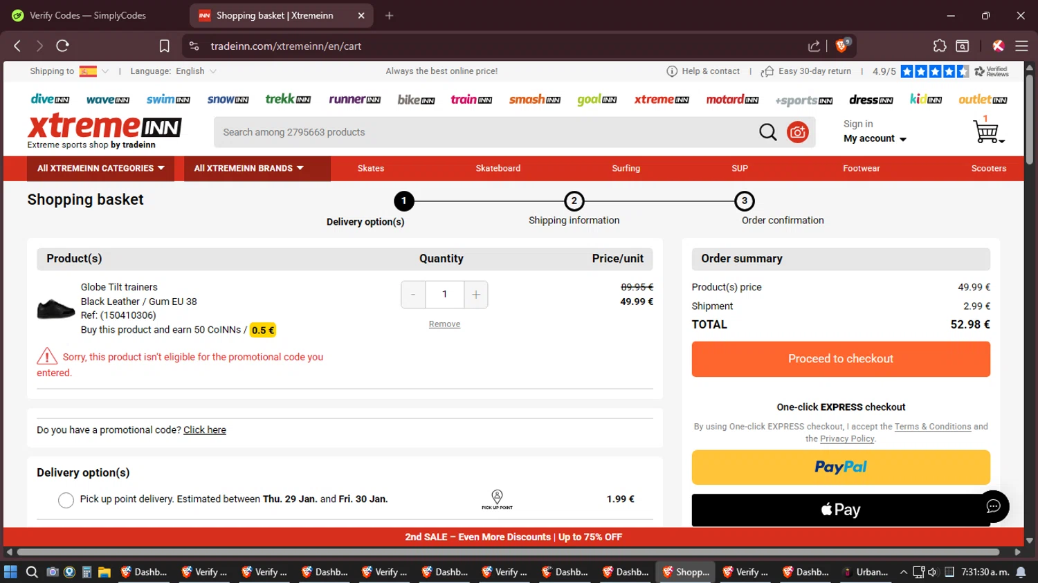
Task: Open Skateboard category
Action: pyautogui.click(x=498, y=168)
